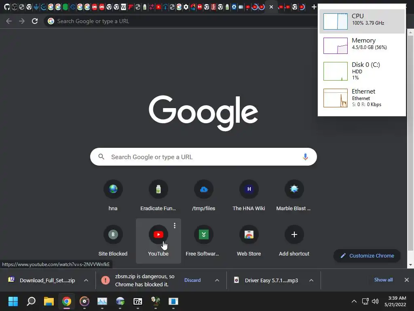
Task: Expand options for the blocked zbsm.zip download
Action: tap(217, 280)
